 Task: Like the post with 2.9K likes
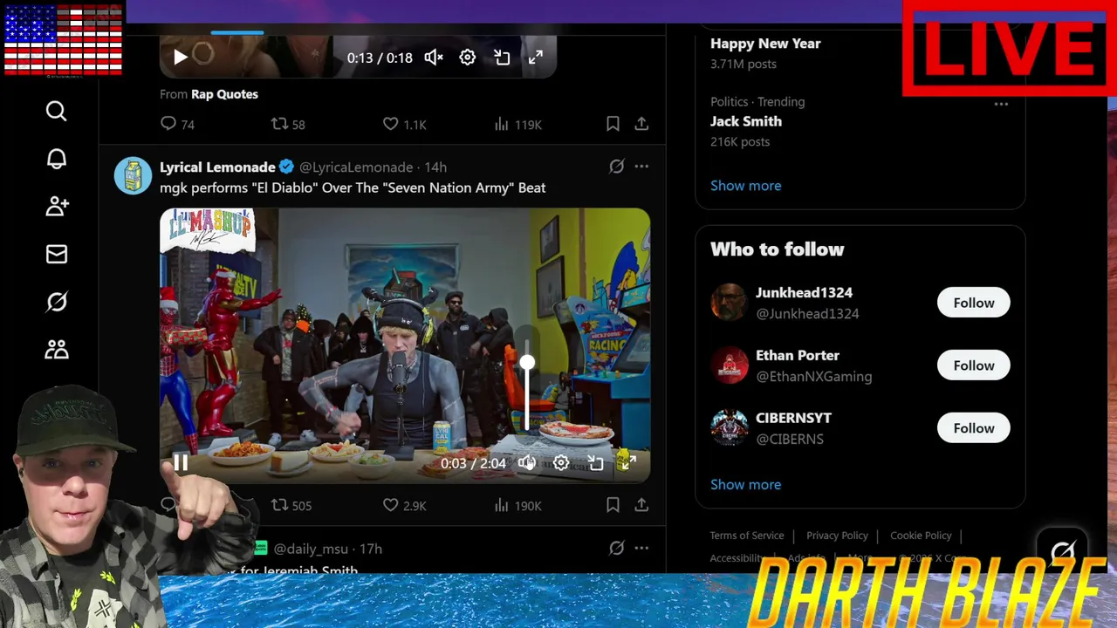(404, 505)
